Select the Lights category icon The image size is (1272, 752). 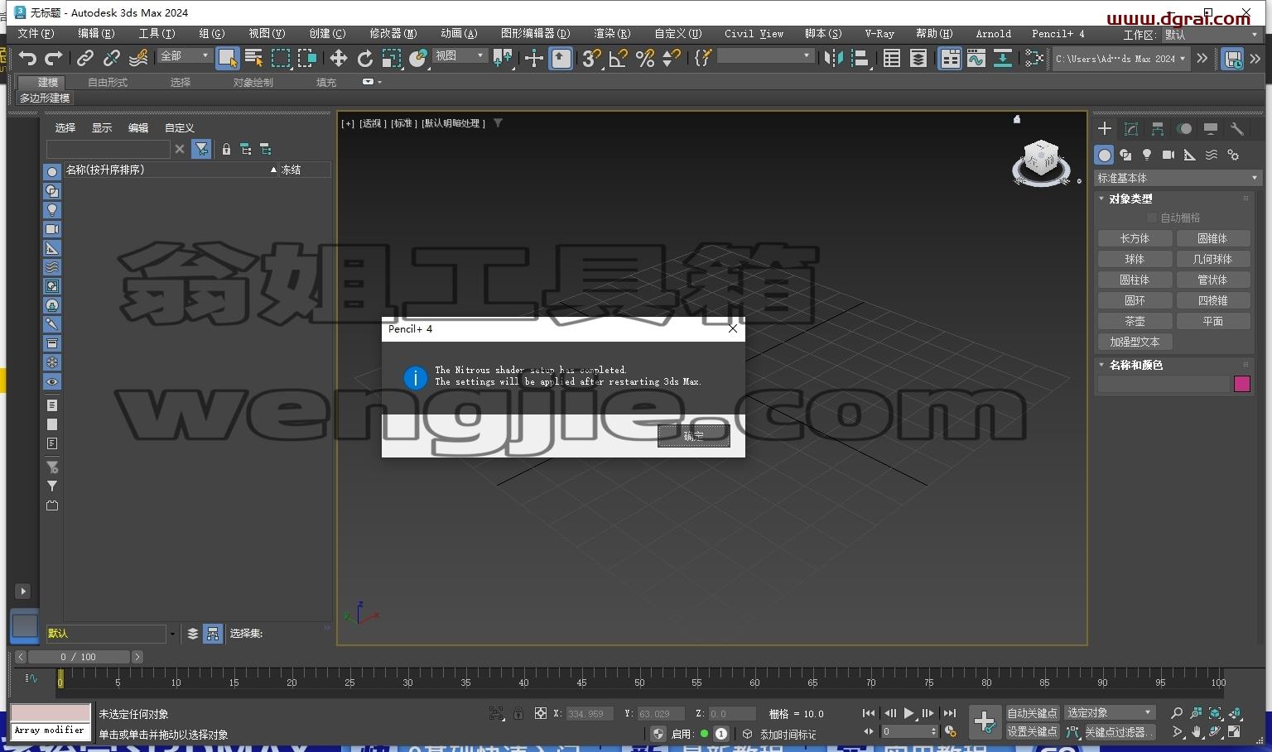1147,155
